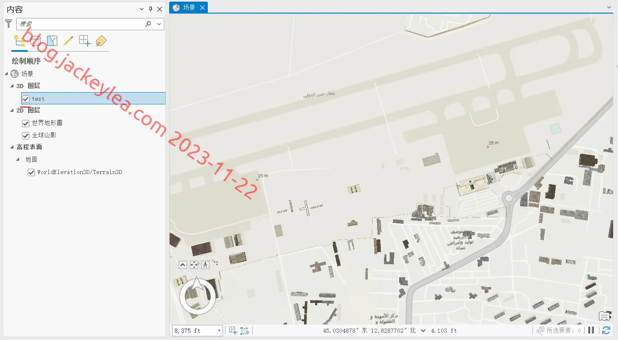Select the 全球山影 layer name

click(44, 135)
